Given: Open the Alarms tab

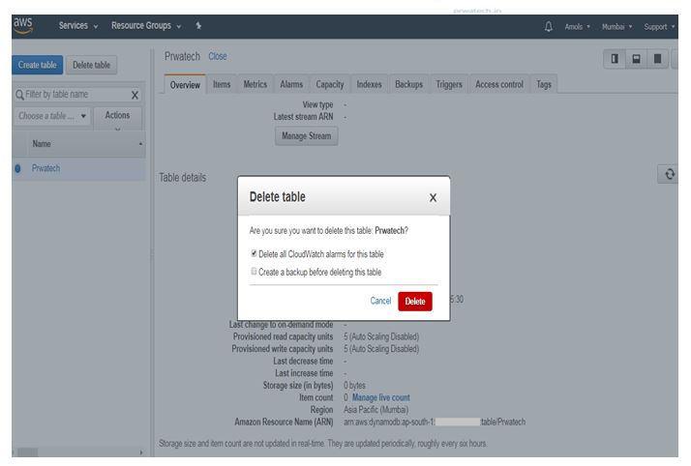Looking at the screenshot, I should pyautogui.click(x=291, y=84).
